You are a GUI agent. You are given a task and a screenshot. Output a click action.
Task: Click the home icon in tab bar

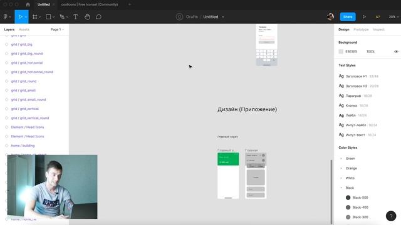(x=28, y=4)
